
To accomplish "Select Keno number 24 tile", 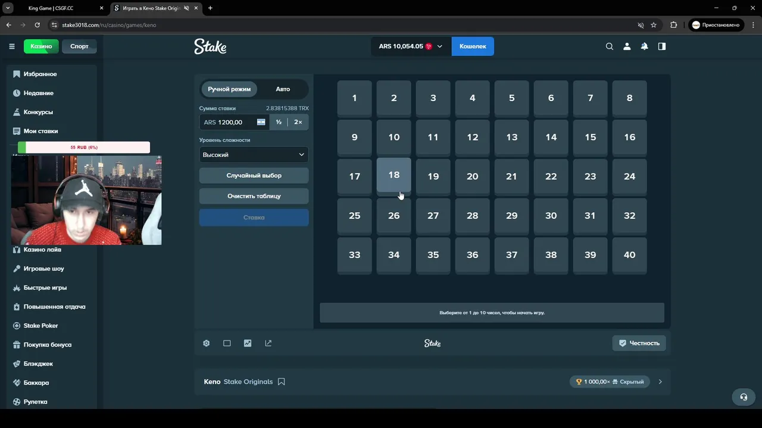I will click(x=629, y=177).
